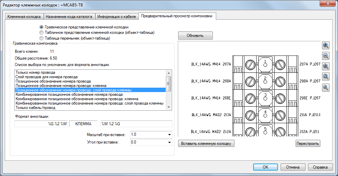Open the Угол при вставке dropdown
Viewport: 338px width, 176px height.
point(169,142)
